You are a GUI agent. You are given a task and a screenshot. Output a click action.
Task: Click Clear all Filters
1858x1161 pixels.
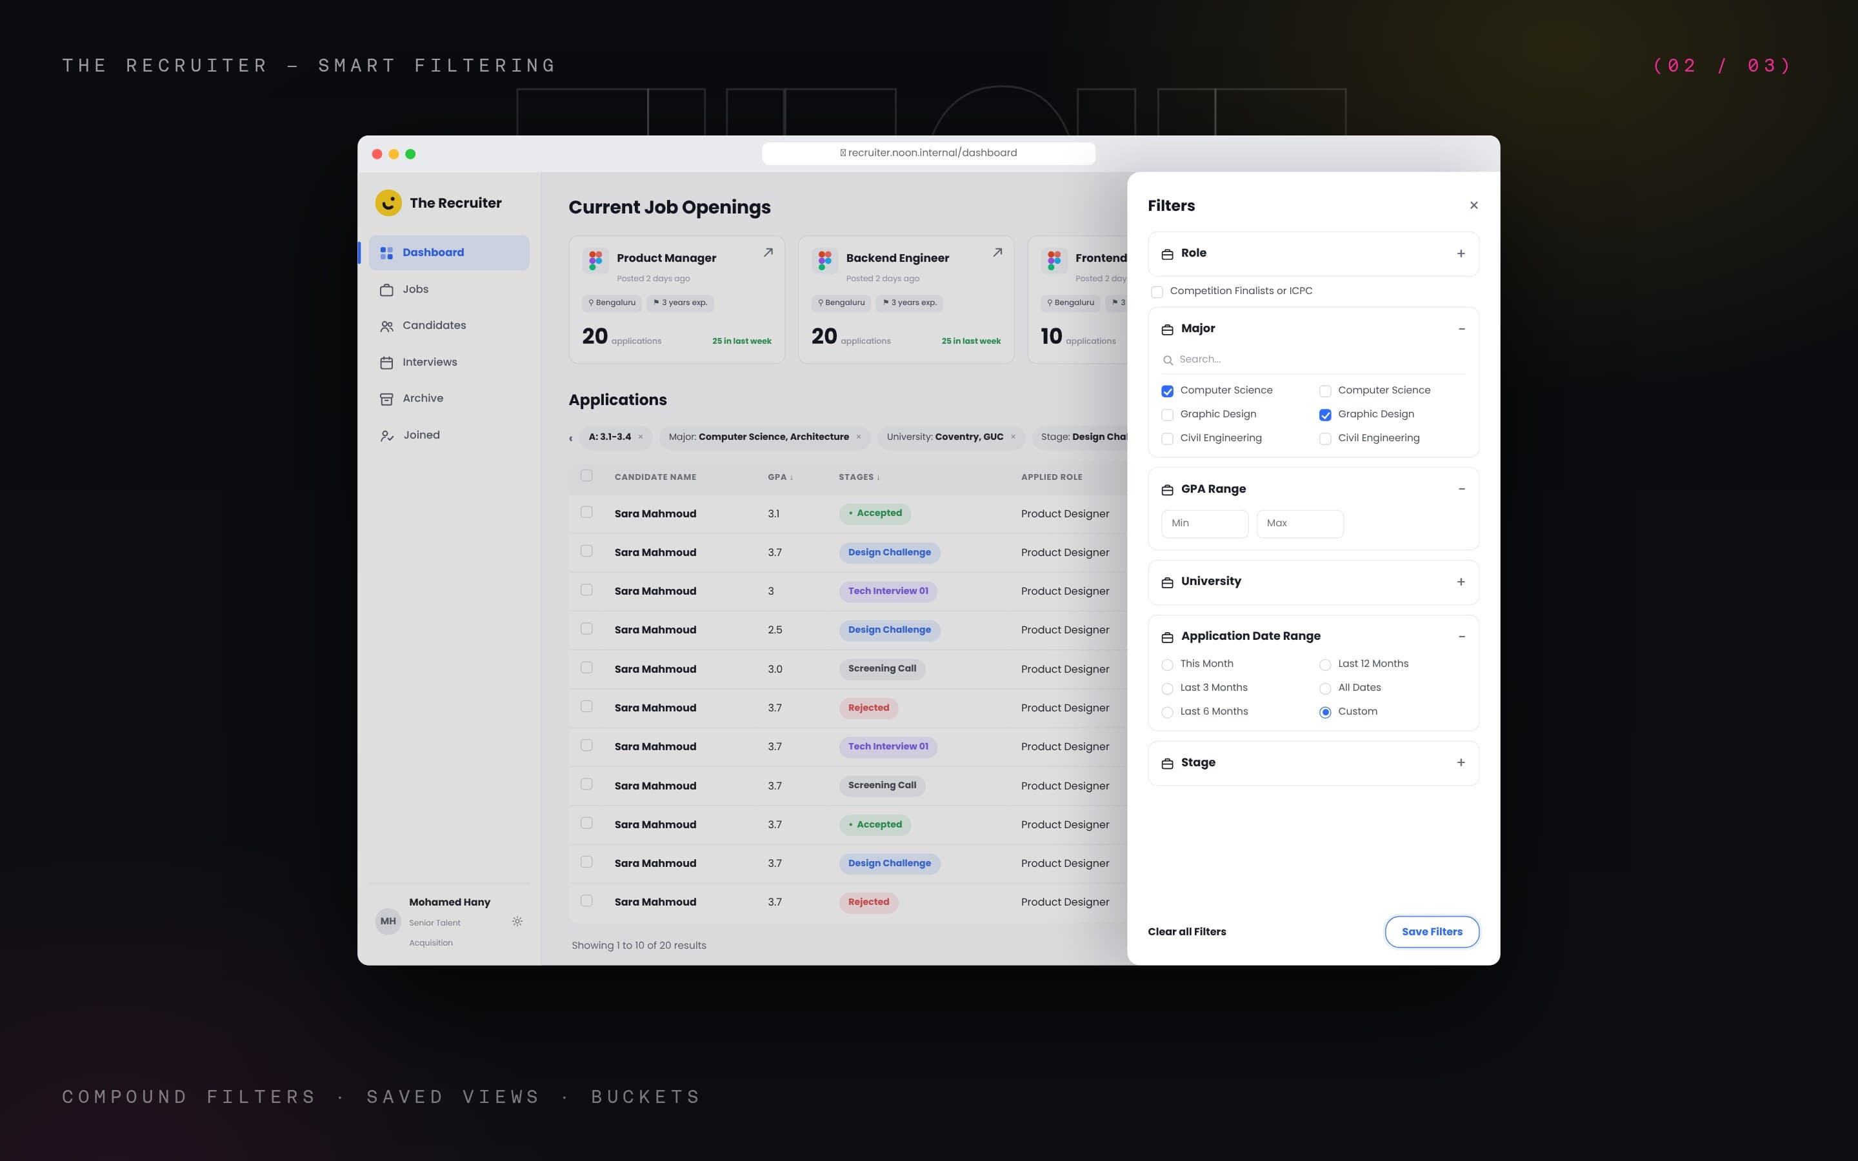pos(1186,931)
